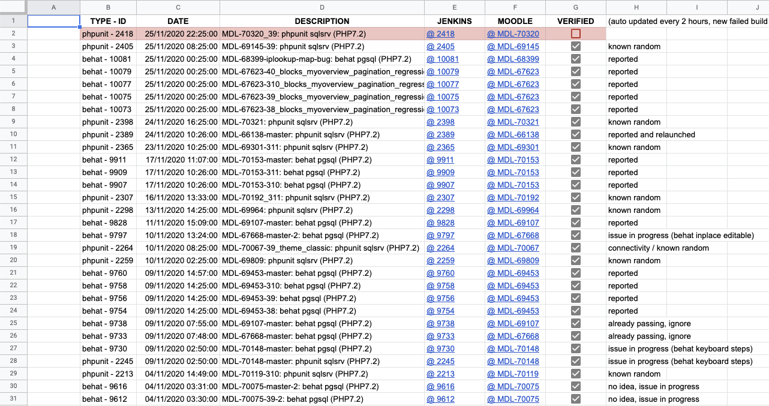Open Jenkins link @ 9828

[440, 222]
